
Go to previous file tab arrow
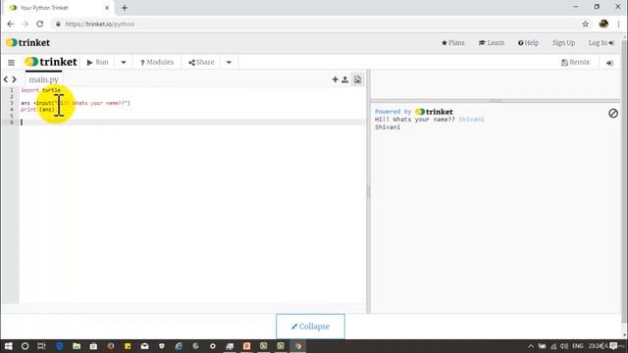[6, 79]
